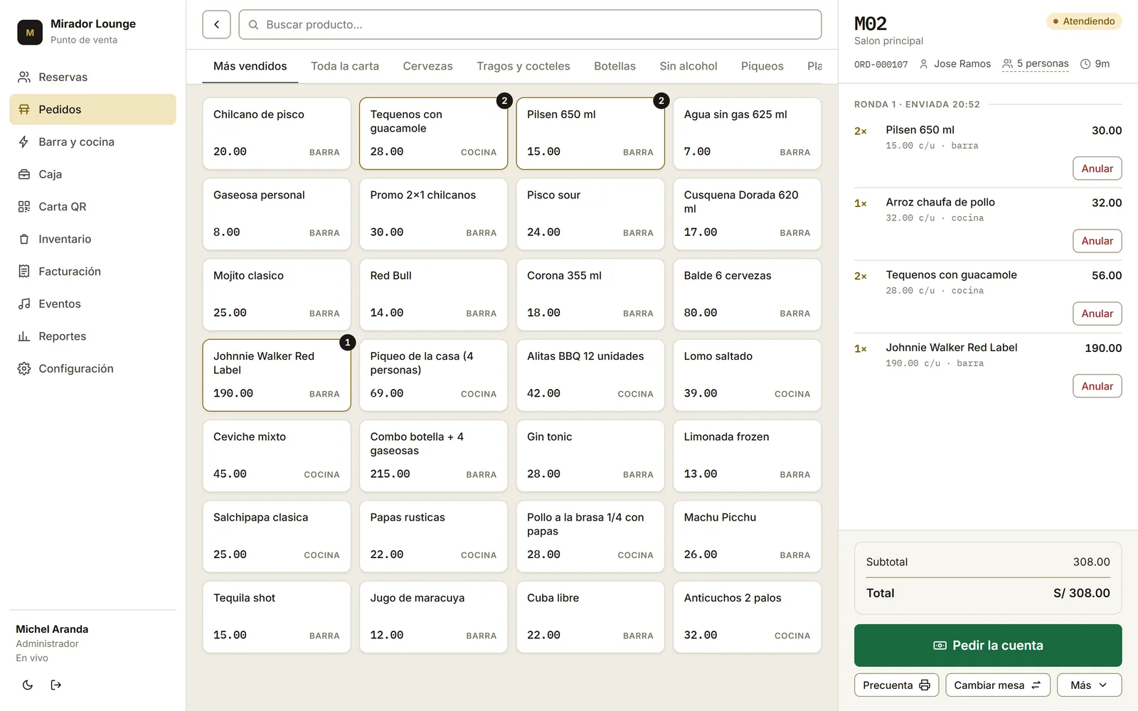Add Chilcano de pisco to order

tap(277, 134)
